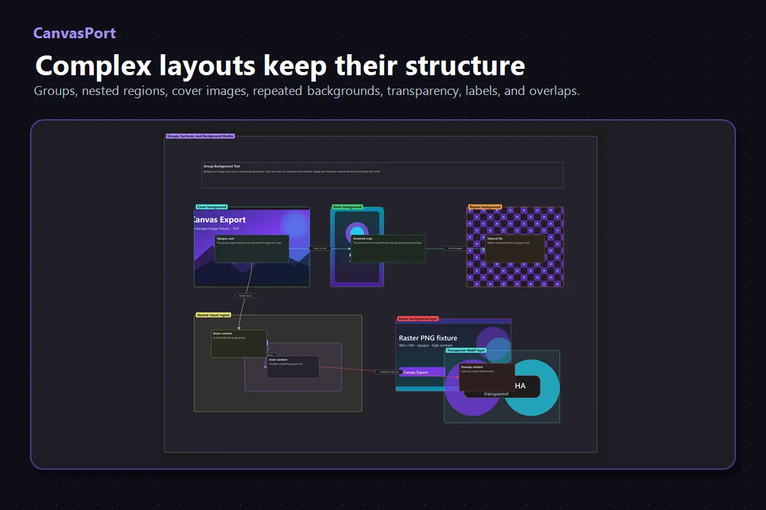
Task: Click the 'Nested visual region' group label
Action: pos(213,315)
